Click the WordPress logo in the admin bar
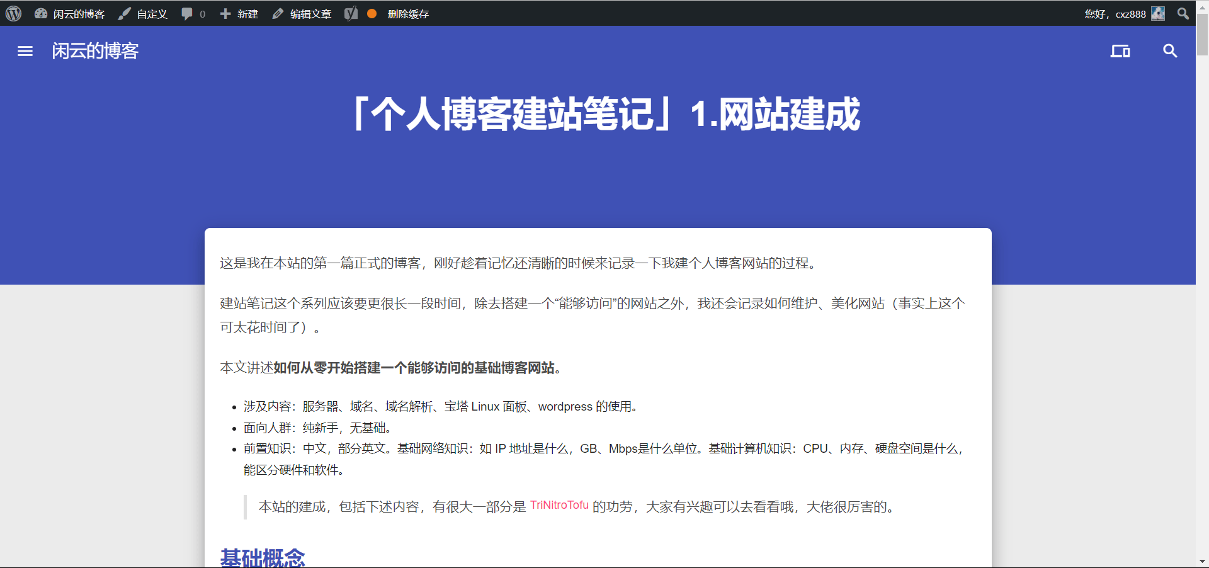Image resolution: width=1209 pixels, height=568 pixels. click(x=13, y=13)
